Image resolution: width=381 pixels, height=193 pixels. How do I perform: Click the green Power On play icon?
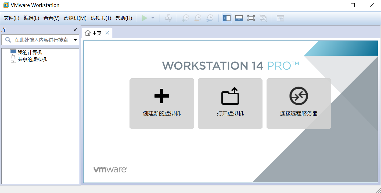coord(145,18)
